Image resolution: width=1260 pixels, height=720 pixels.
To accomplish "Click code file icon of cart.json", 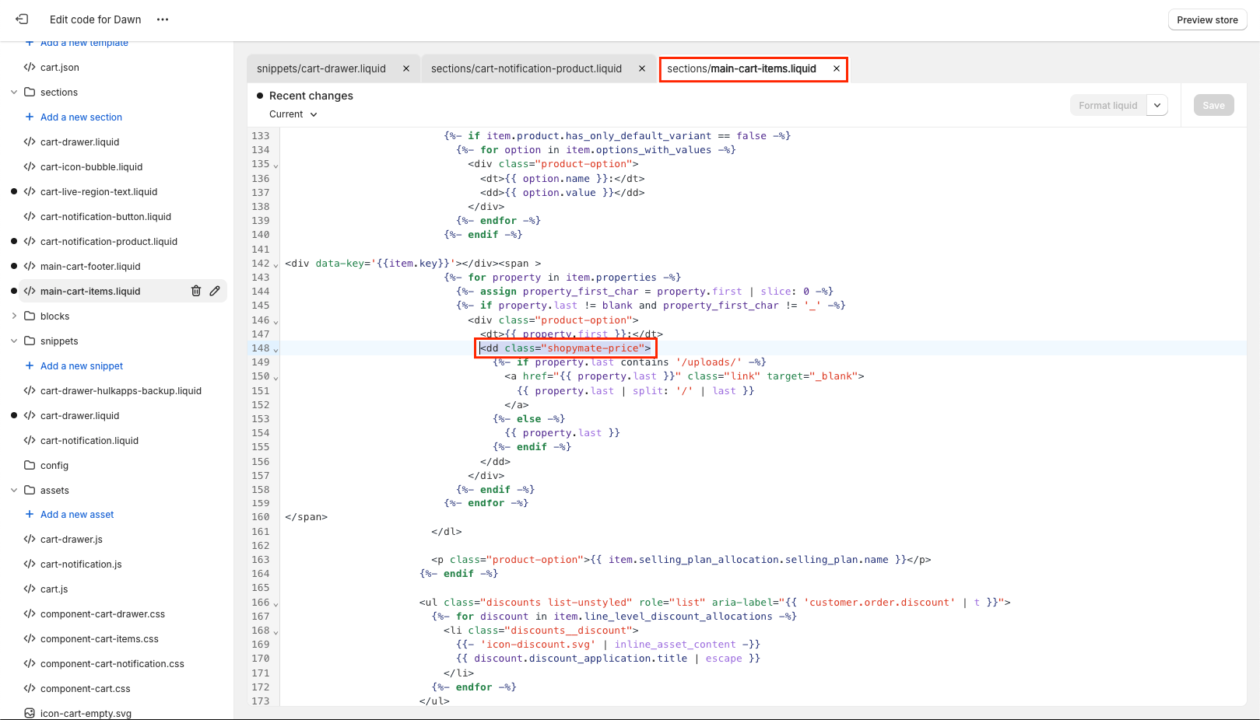I will click(30, 67).
